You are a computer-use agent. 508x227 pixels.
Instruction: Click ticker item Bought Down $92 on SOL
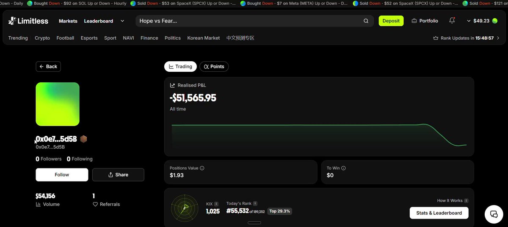77,3
